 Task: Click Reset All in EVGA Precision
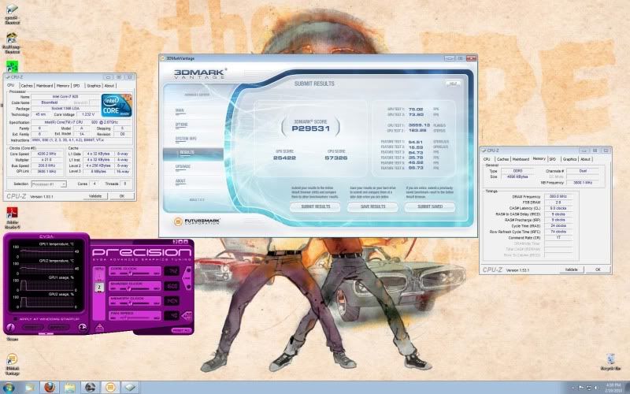pos(181,330)
